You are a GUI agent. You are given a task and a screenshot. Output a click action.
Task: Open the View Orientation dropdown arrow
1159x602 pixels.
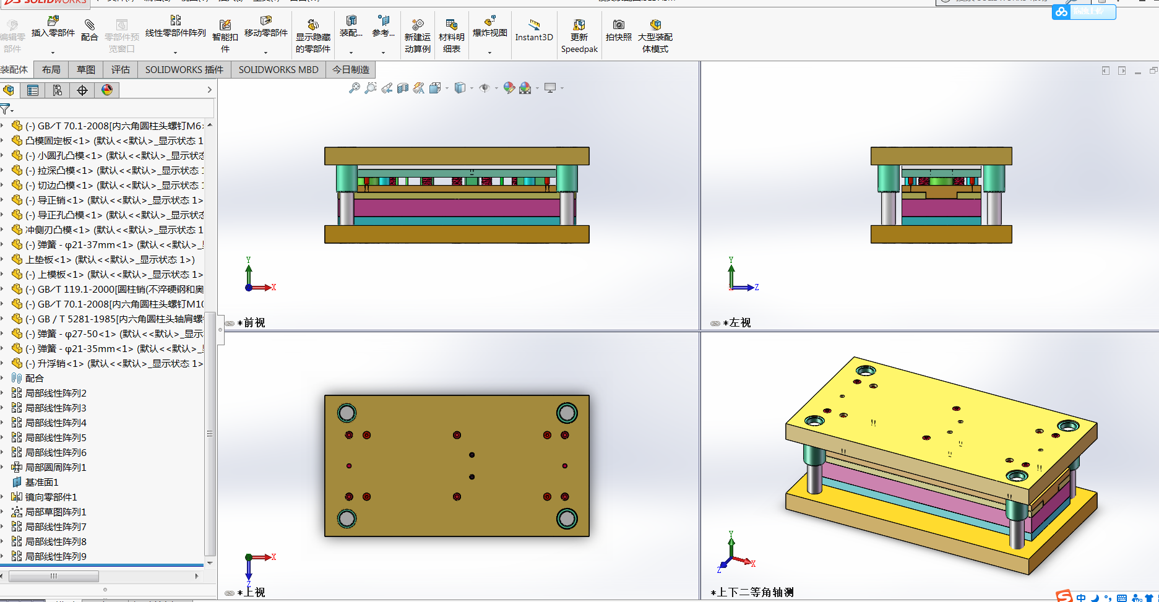(x=447, y=88)
